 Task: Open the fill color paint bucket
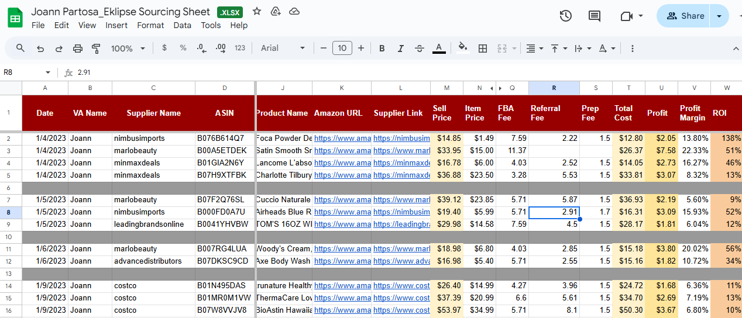pos(462,49)
